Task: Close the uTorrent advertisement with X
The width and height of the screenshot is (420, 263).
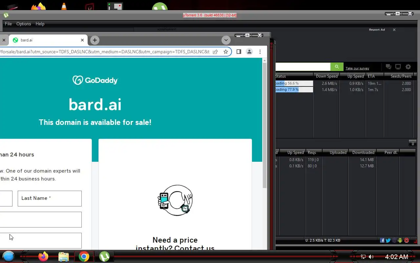Action: tap(394, 30)
